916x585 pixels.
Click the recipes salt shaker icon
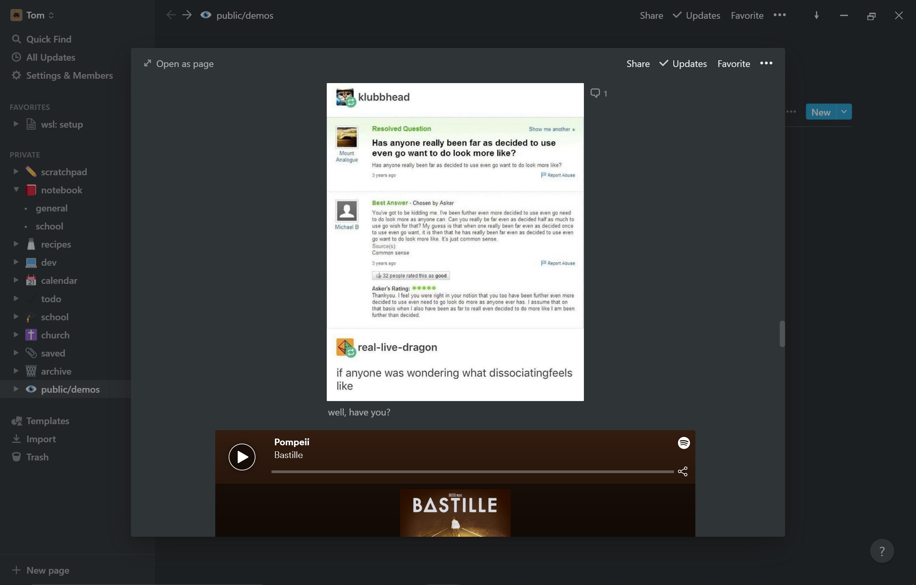pos(31,244)
